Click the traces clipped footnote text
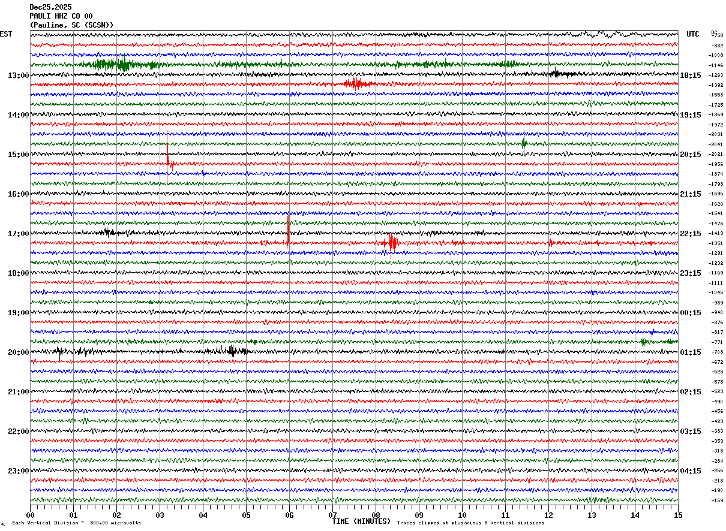726x531 pixels. coord(470,523)
